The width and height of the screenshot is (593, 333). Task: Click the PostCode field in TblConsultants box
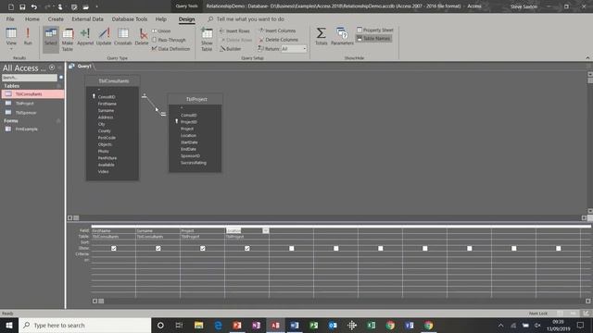tap(107, 138)
